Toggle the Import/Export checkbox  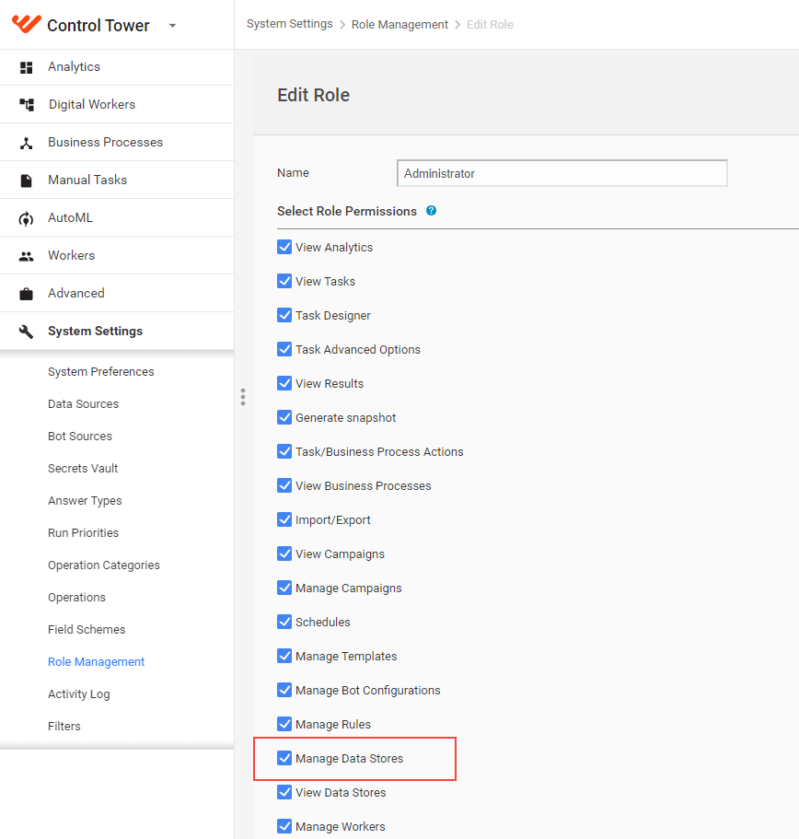click(284, 519)
